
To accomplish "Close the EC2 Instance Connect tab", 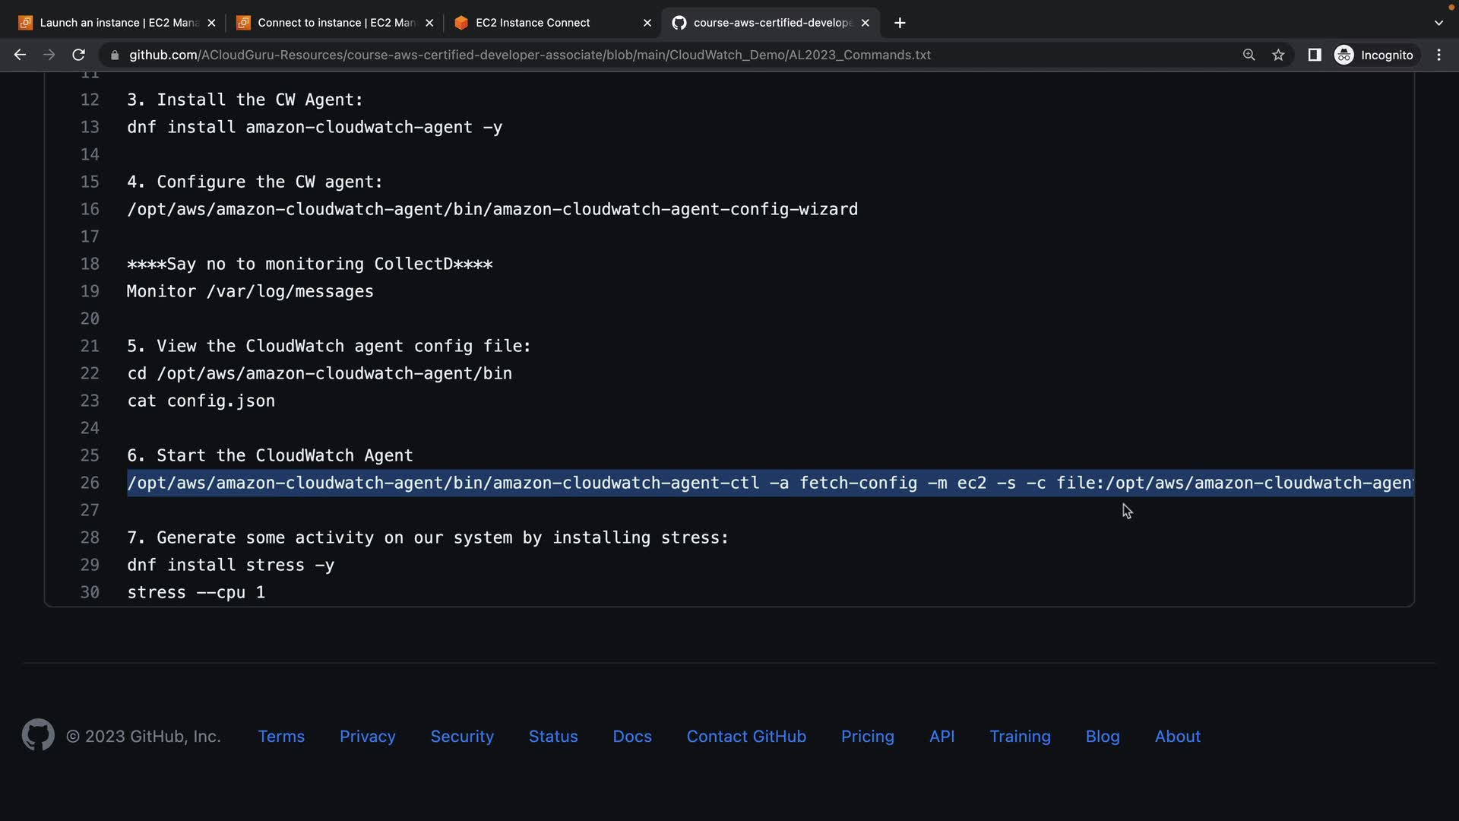I will 647,23.
